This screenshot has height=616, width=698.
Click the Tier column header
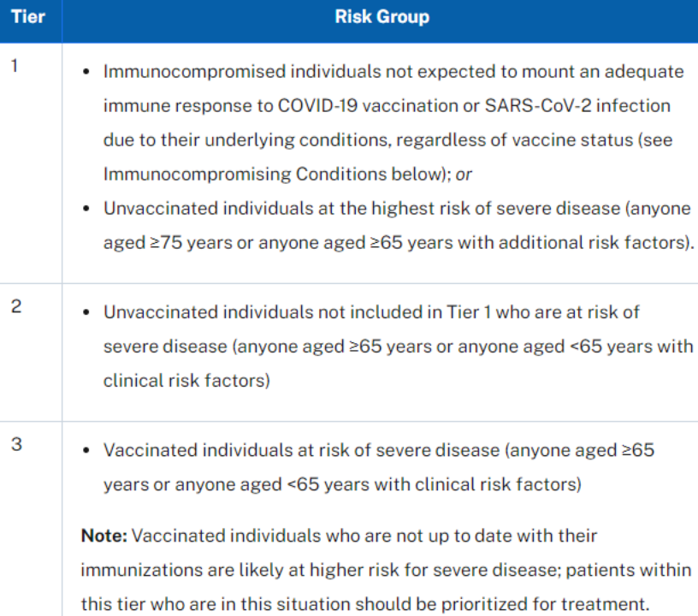point(28,17)
